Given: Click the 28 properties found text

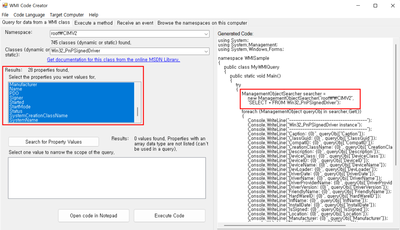Looking at the screenshot, I should pyautogui.click(x=48, y=70).
